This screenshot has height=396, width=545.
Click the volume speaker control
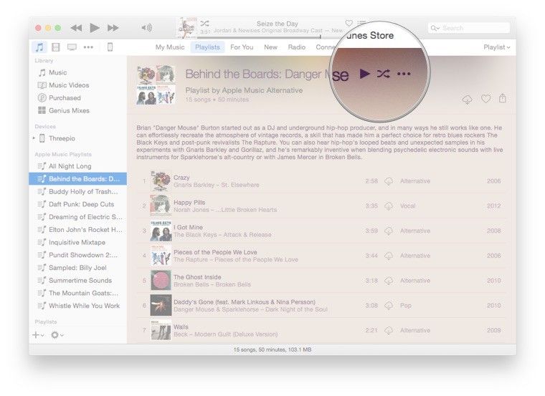(146, 28)
